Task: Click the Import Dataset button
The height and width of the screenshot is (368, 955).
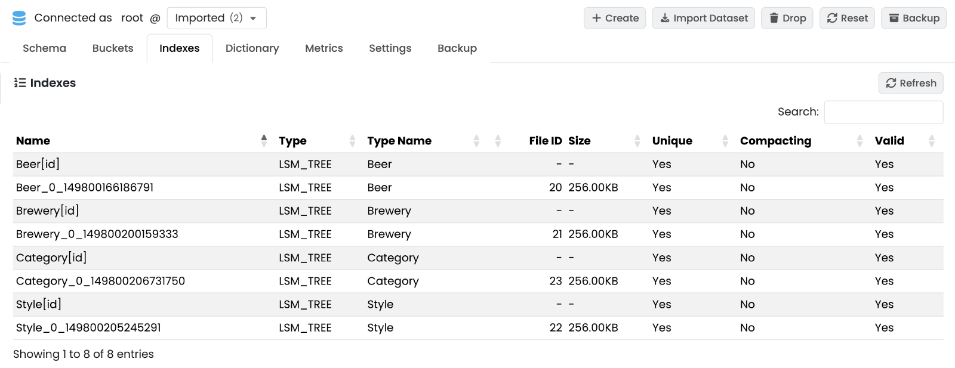Action: point(703,18)
